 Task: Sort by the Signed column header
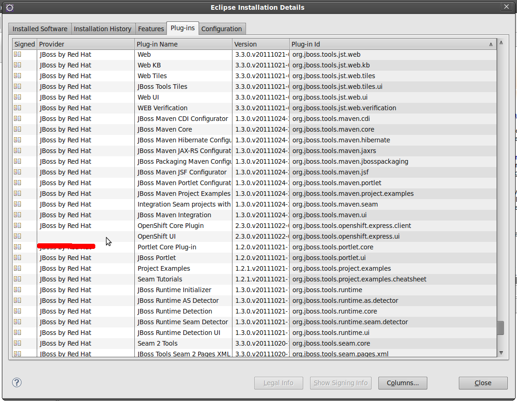click(x=25, y=44)
